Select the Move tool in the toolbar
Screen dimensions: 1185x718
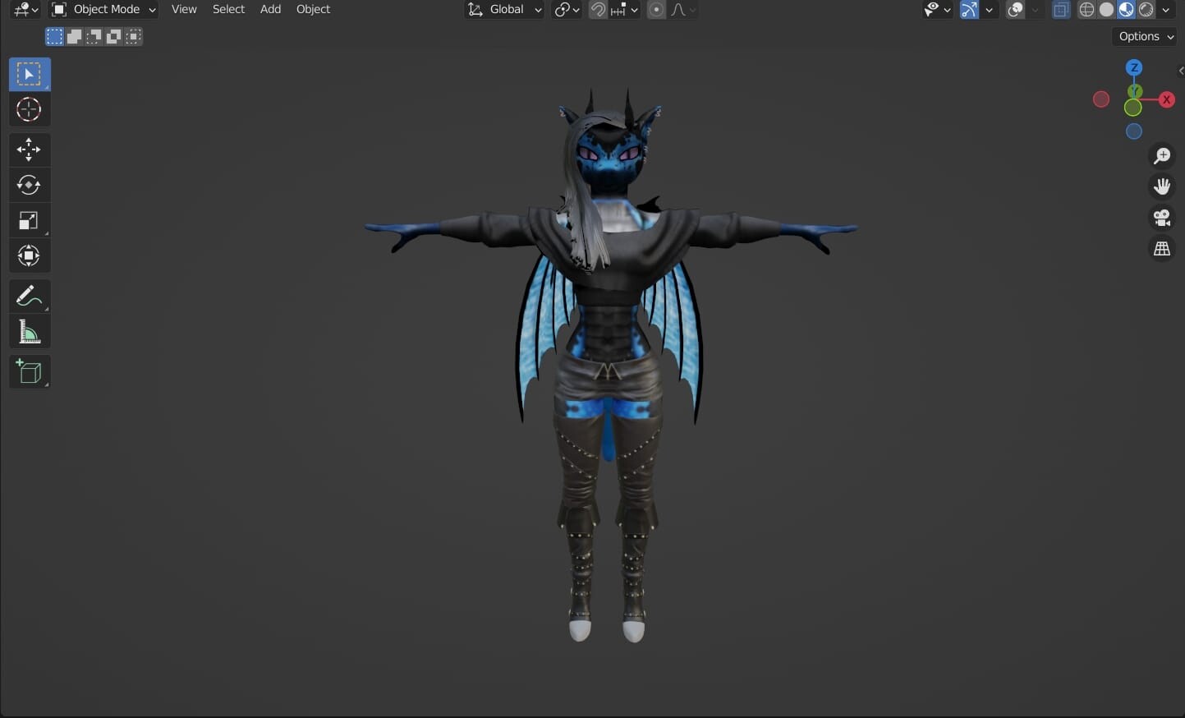pos(30,150)
